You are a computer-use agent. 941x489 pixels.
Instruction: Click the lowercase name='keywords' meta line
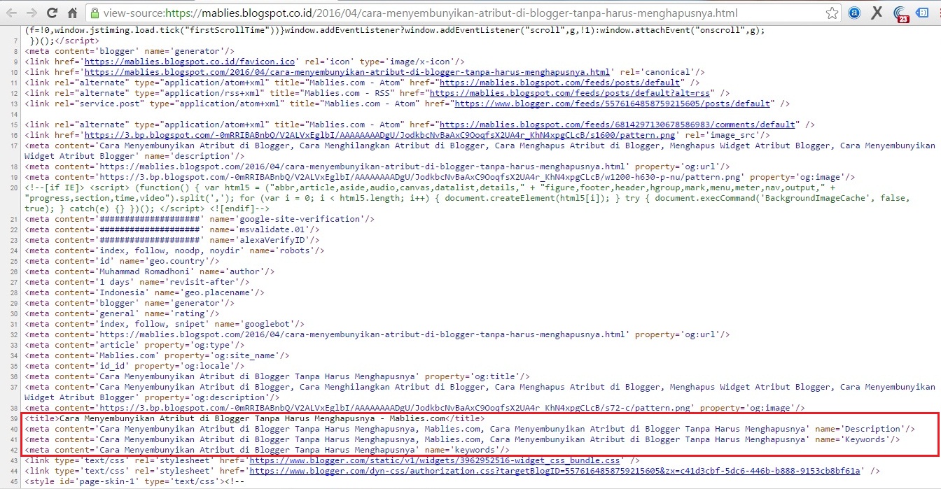(267, 450)
